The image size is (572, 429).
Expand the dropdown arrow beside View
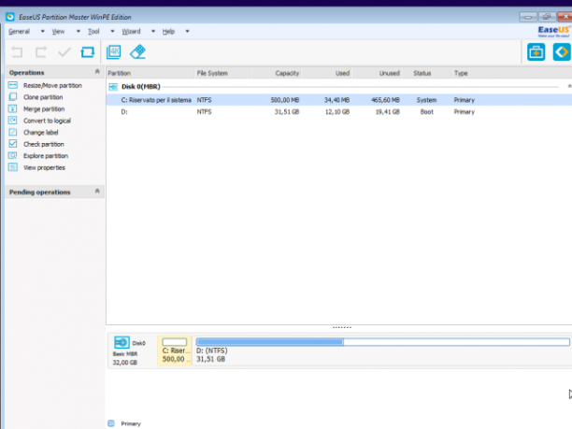tap(79, 32)
